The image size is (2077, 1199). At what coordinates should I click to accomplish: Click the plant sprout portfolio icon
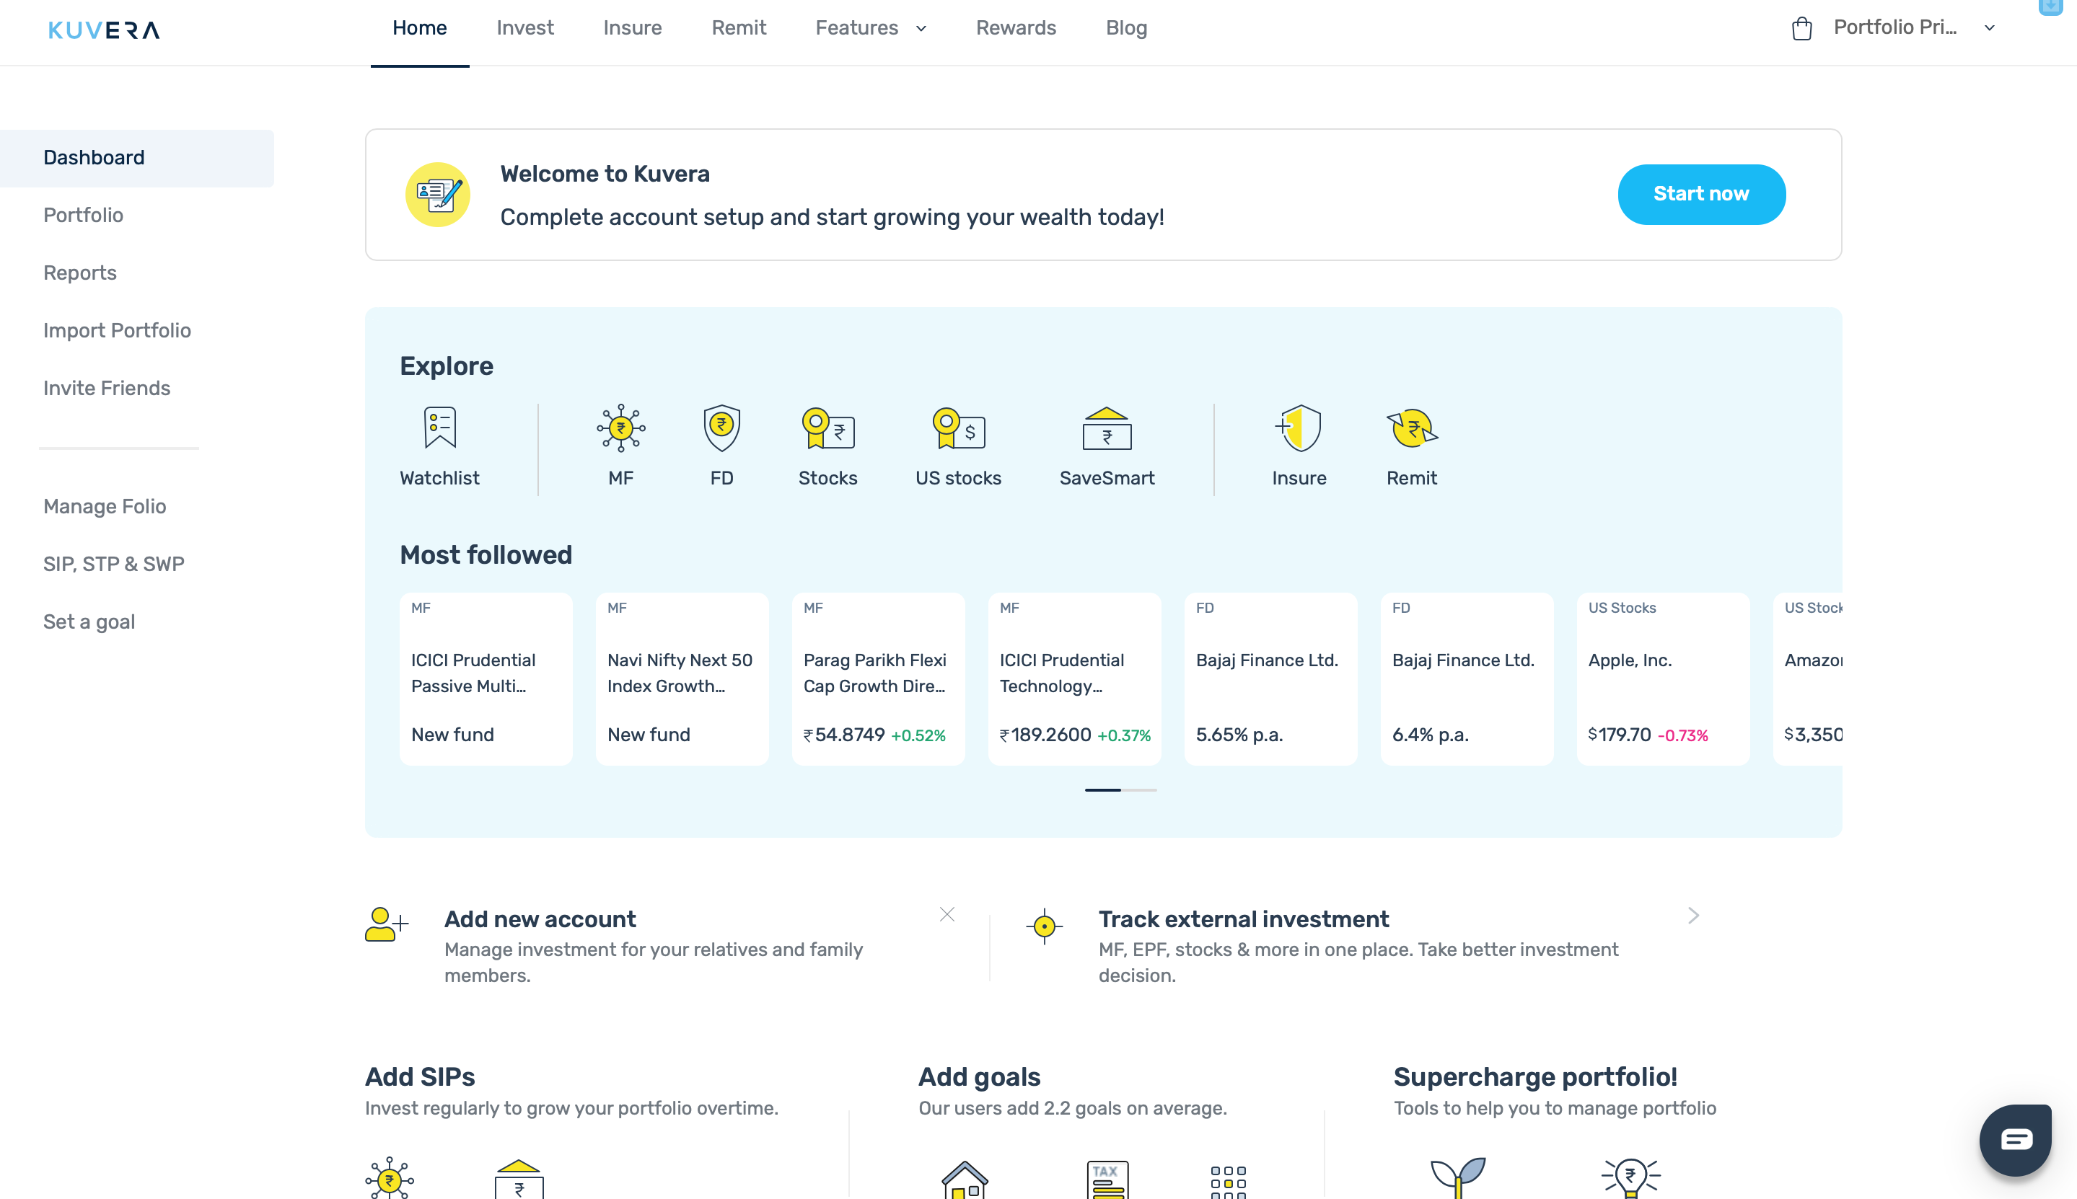(1458, 1177)
